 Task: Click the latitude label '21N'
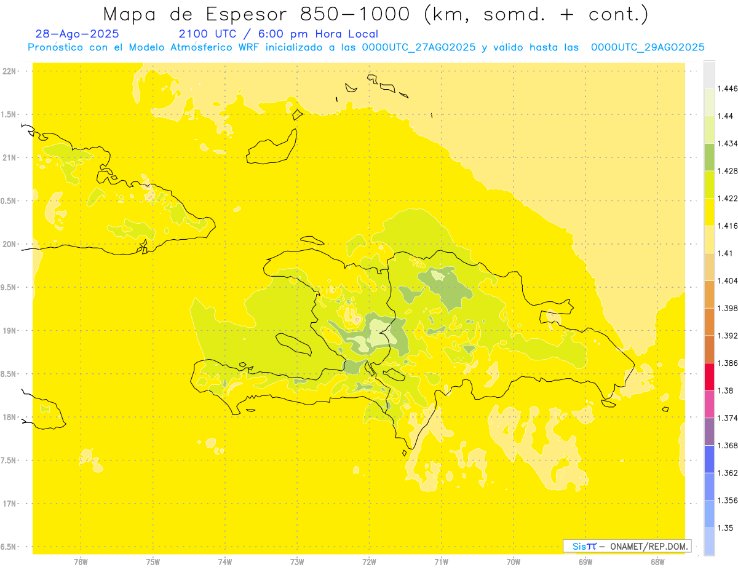[9, 158]
